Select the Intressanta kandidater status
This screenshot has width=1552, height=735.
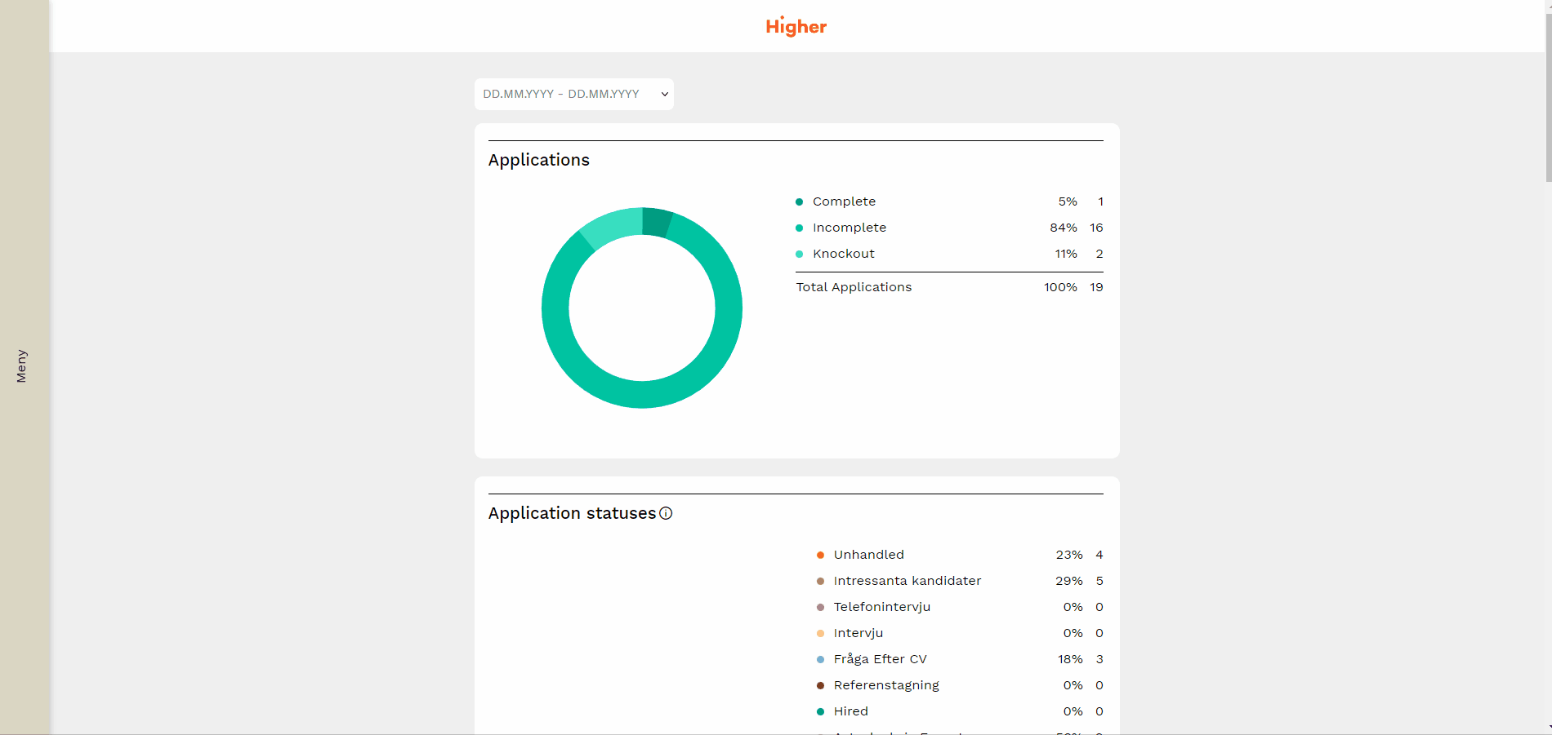907,581
